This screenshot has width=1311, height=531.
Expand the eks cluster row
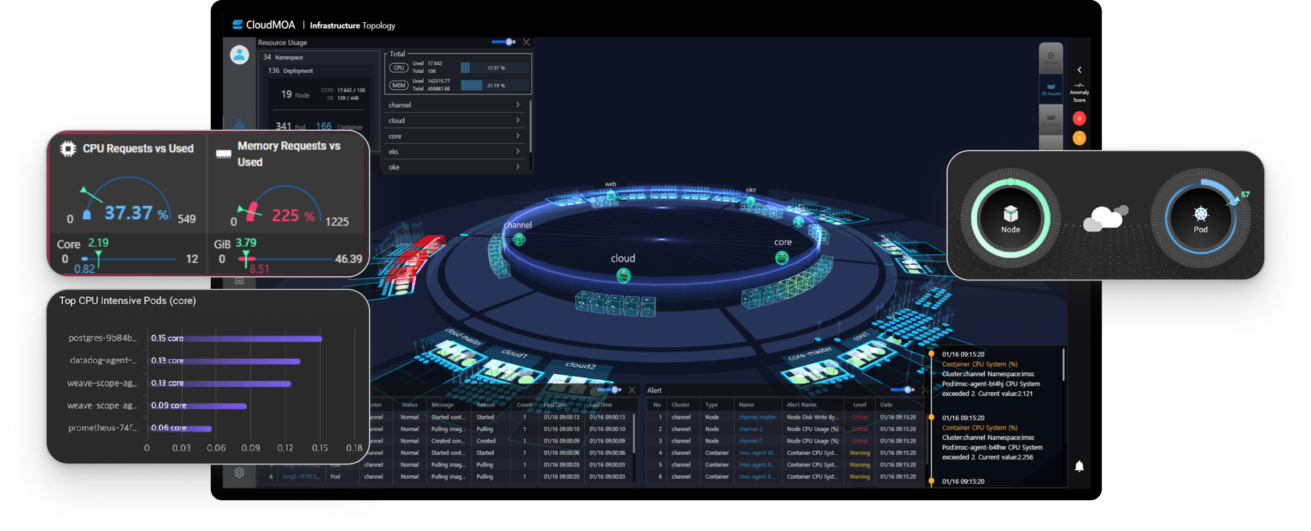(x=454, y=152)
